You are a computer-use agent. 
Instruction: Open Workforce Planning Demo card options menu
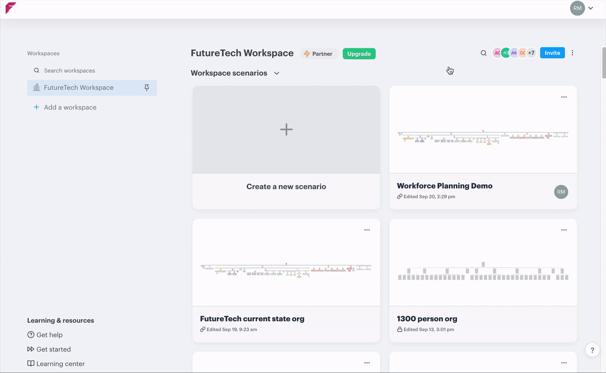pos(564,97)
